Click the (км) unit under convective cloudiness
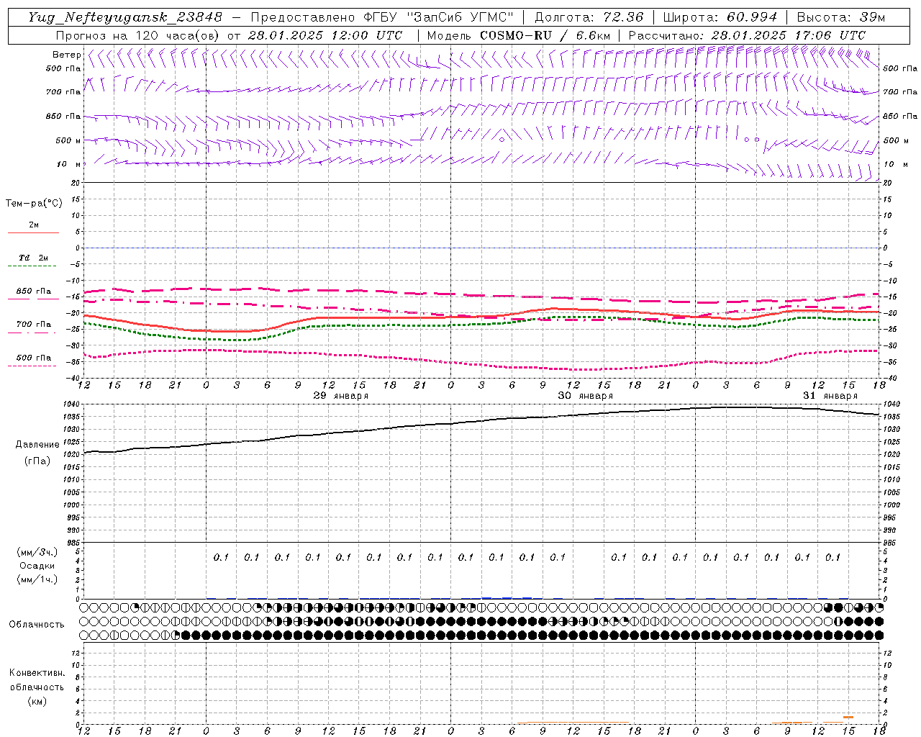Viewport: 921px width, 737px height. click(37, 700)
